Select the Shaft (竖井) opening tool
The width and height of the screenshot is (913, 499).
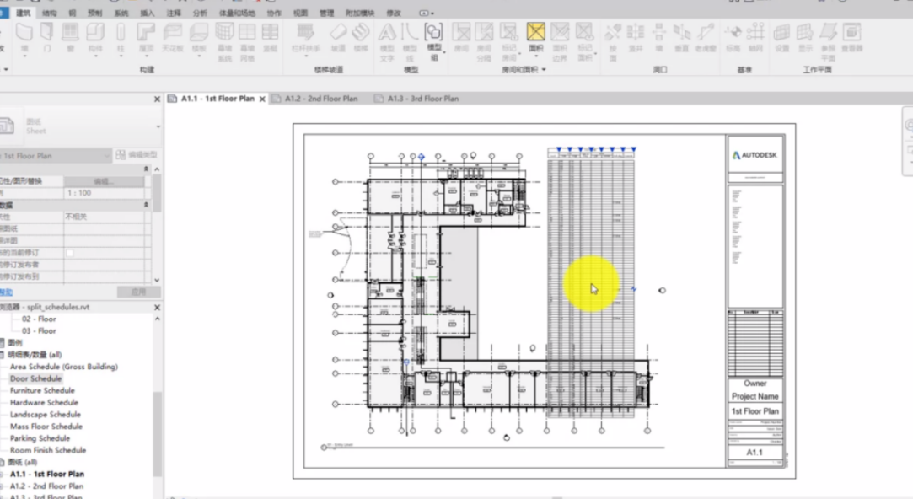636,38
